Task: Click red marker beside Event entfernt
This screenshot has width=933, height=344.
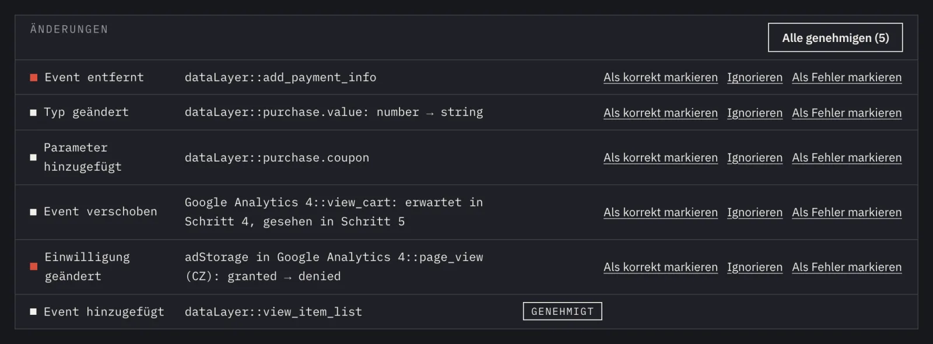Action: (x=34, y=78)
